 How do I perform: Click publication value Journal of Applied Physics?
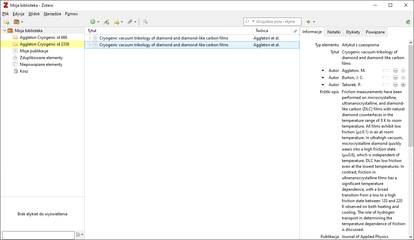[x=365, y=237]
